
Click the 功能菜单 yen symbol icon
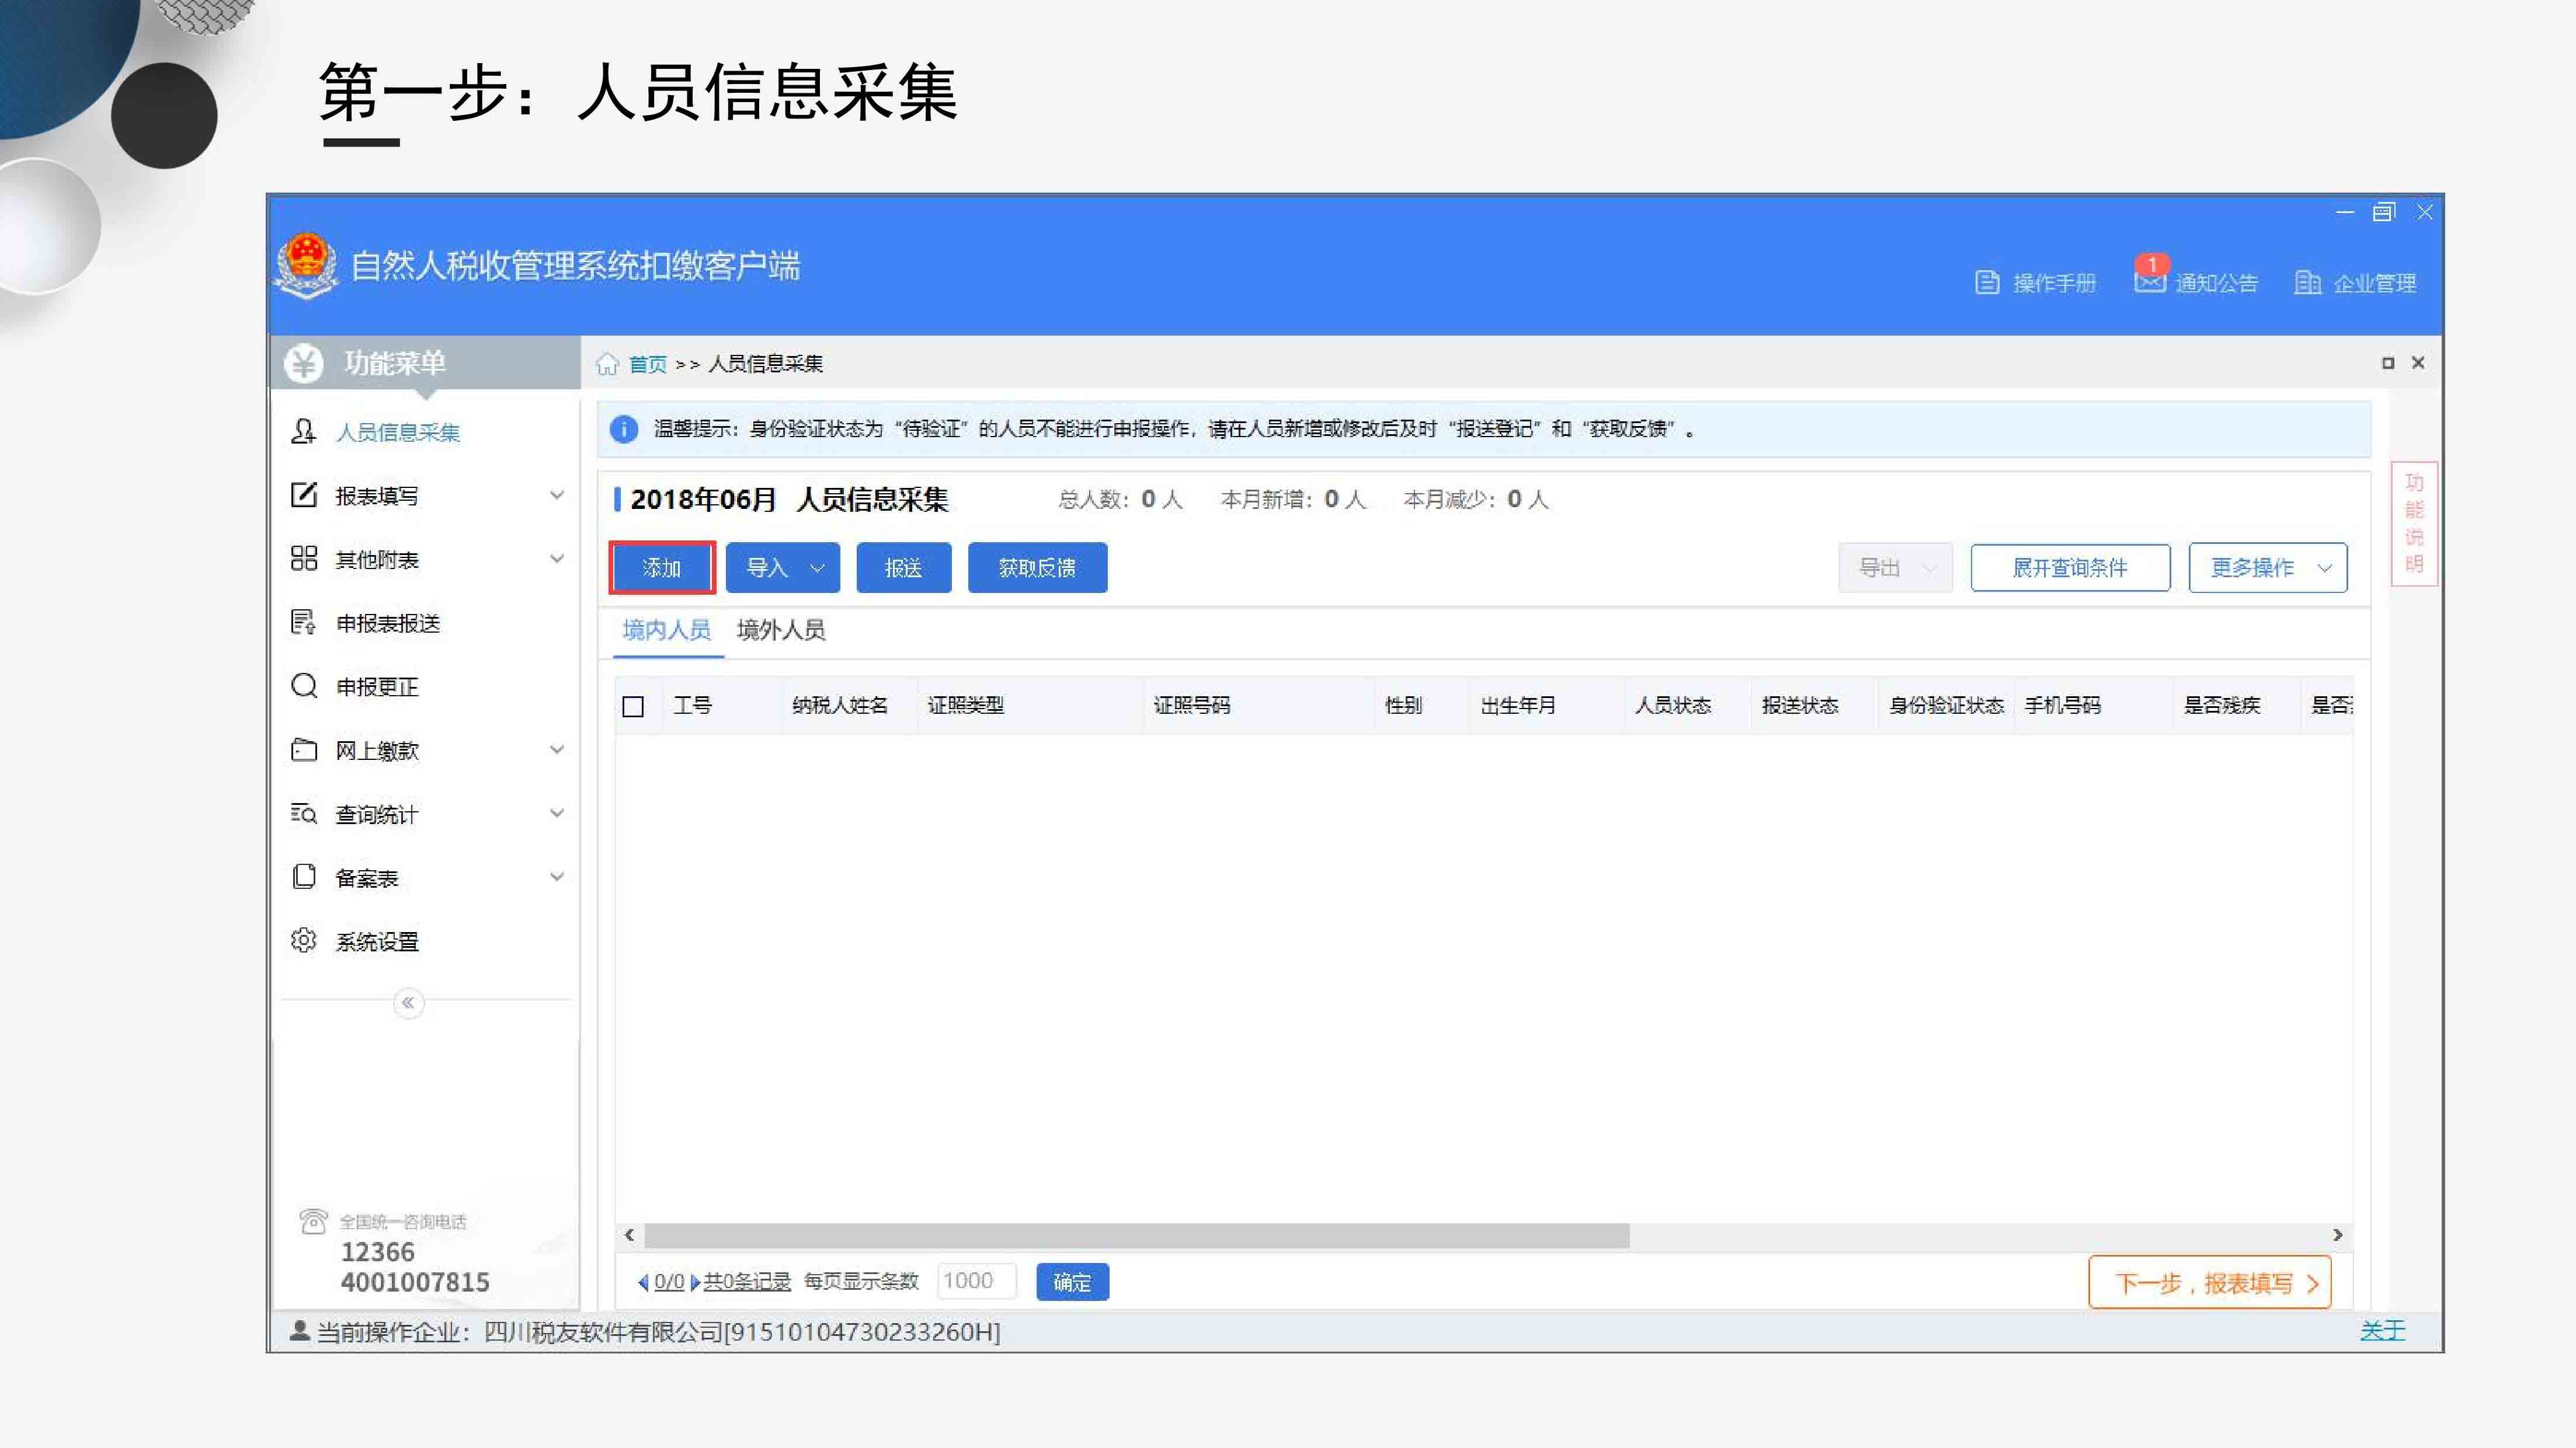(x=303, y=363)
